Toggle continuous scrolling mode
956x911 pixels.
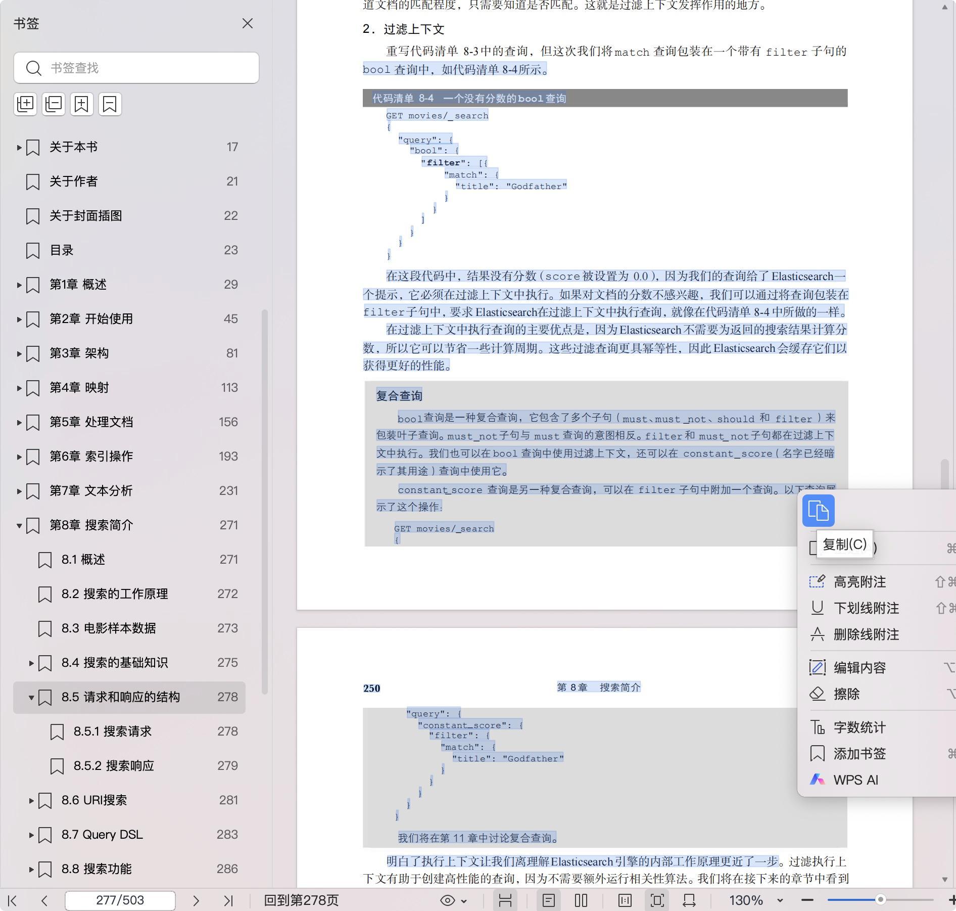click(x=505, y=900)
